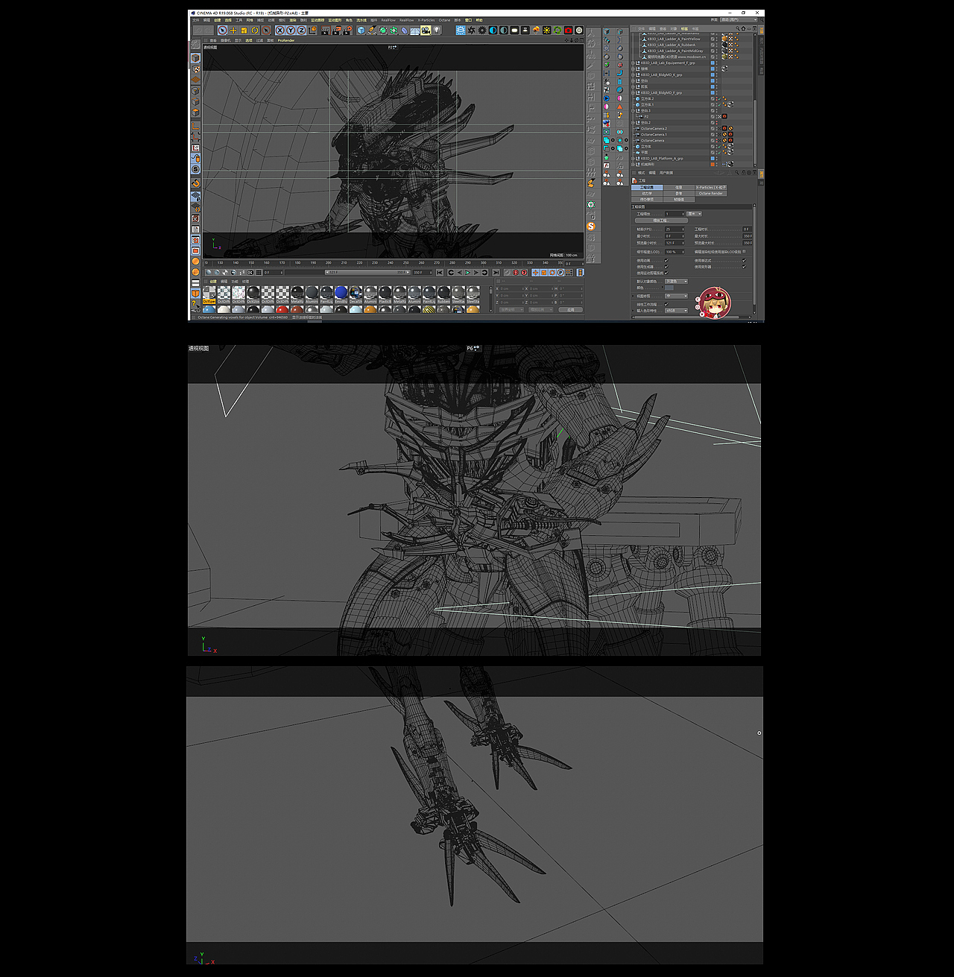Add a Camera object from toolbar

click(x=425, y=31)
